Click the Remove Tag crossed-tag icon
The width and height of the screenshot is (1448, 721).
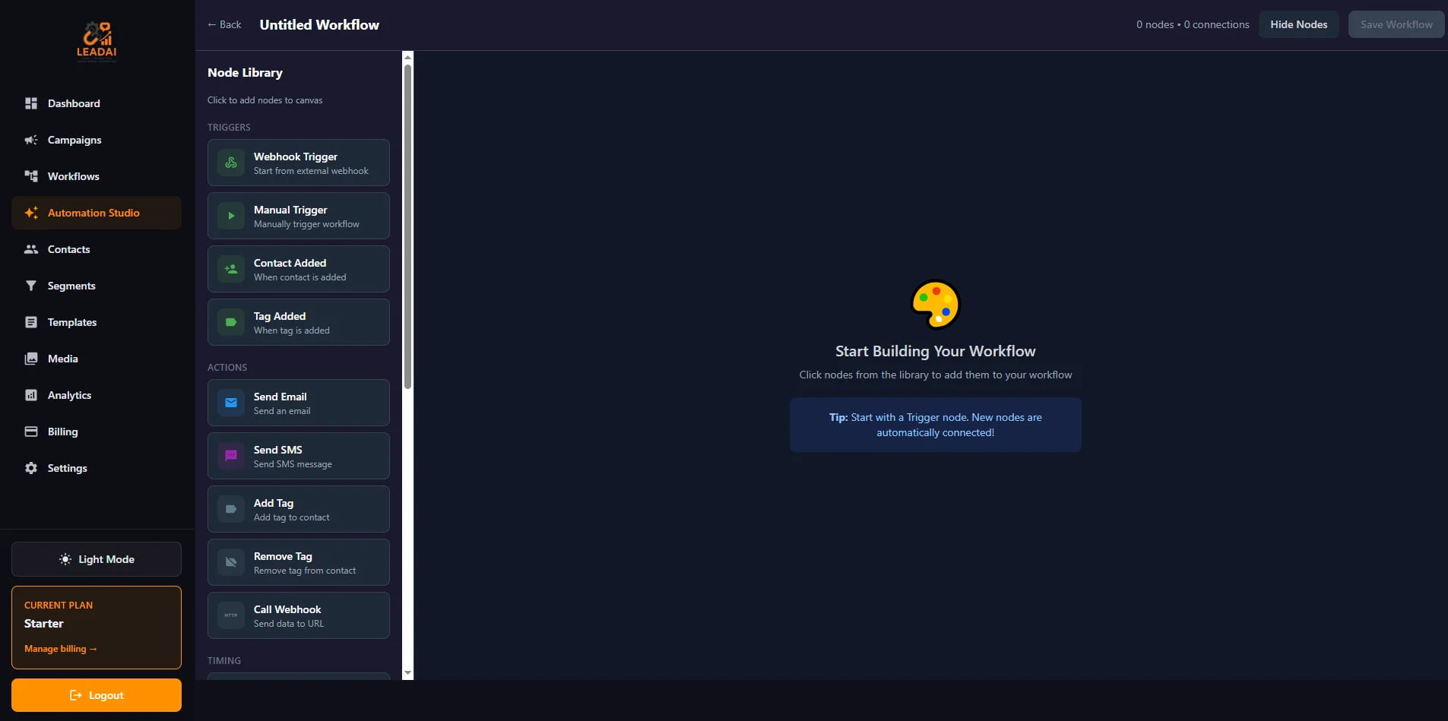click(231, 562)
